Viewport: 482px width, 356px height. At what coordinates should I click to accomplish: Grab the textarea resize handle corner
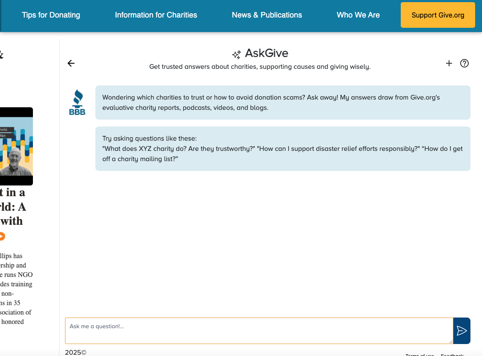(451, 341)
